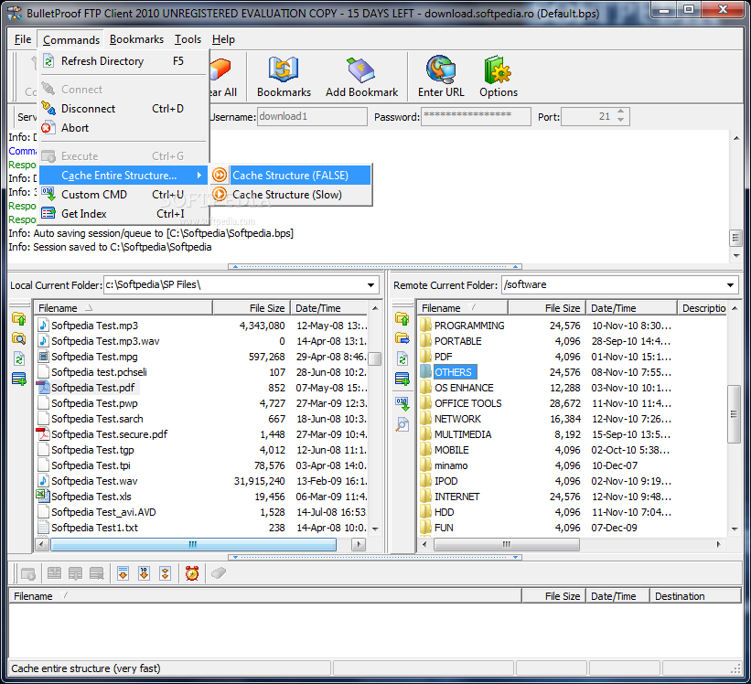Decrease the Port value with down arrow
The width and height of the screenshot is (751, 684).
click(621, 120)
